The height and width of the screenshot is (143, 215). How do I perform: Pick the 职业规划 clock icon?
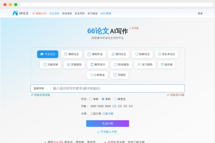(116, 65)
